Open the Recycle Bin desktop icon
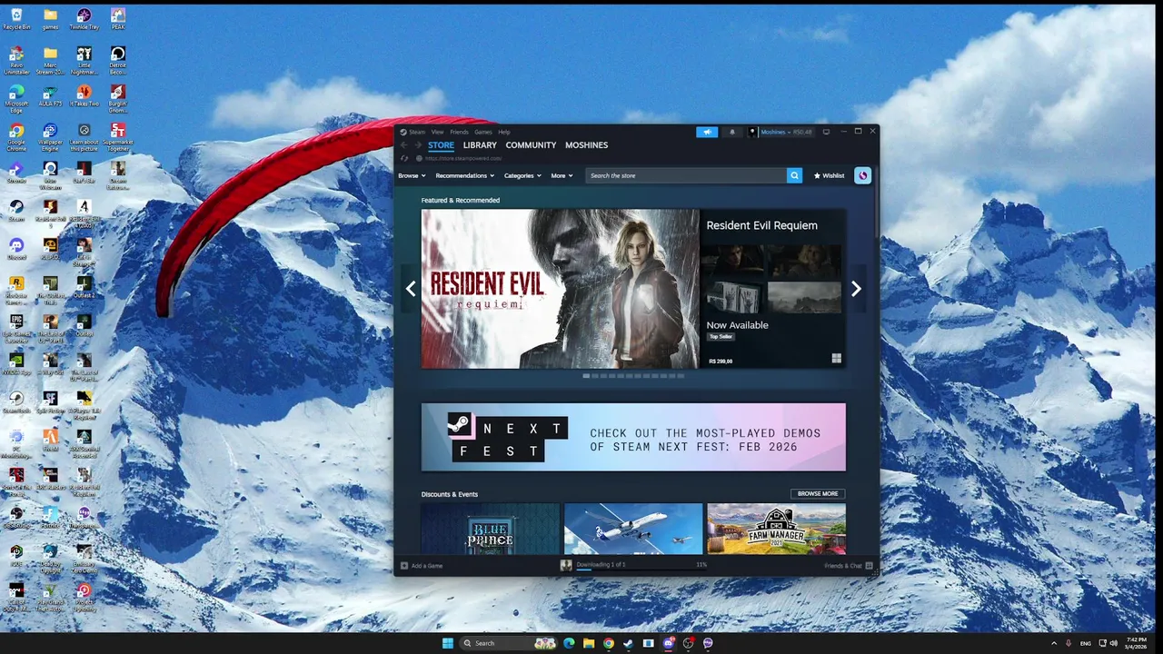Screen dimensions: 1163x654 coord(16,19)
